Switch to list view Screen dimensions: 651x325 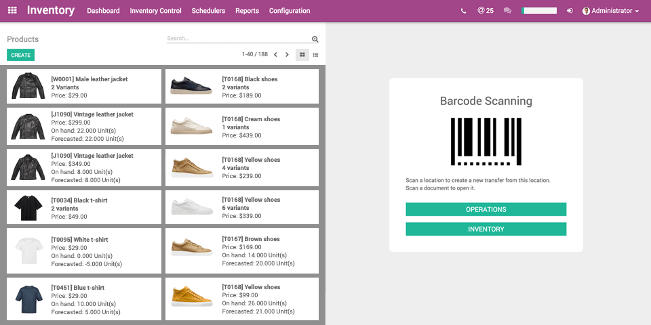pos(315,55)
